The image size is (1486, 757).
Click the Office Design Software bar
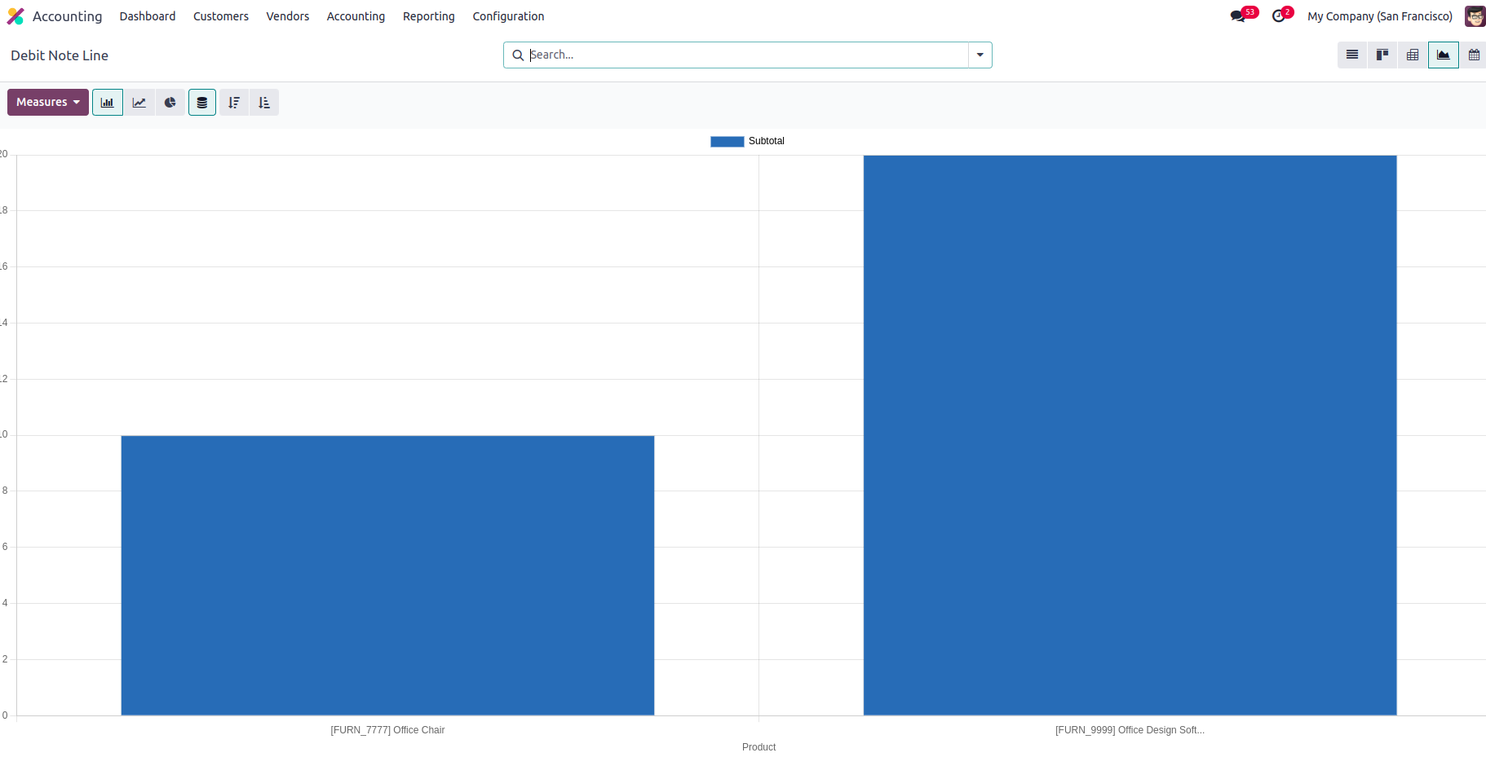coord(1130,435)
